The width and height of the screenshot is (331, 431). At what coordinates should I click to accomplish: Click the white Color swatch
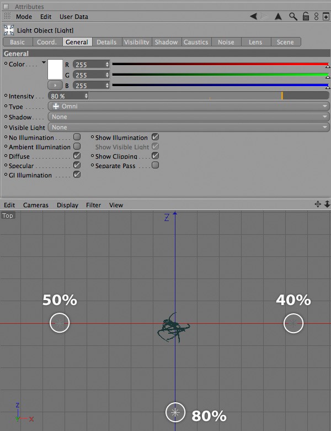coord(55,70)
